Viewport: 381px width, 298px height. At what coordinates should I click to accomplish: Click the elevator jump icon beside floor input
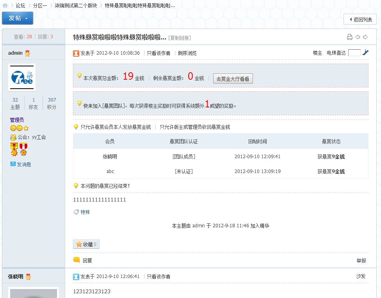click(365, 52)
